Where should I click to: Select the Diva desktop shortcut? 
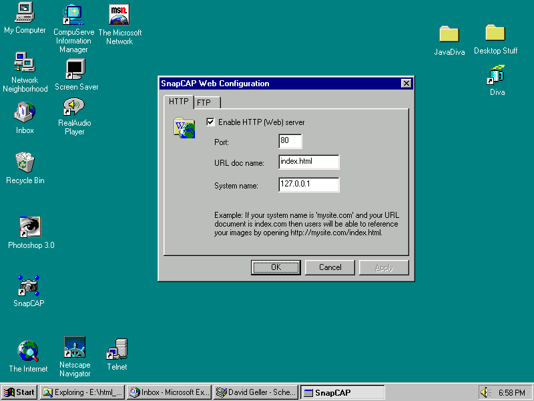pyautogui.click(x=497, y=75)
